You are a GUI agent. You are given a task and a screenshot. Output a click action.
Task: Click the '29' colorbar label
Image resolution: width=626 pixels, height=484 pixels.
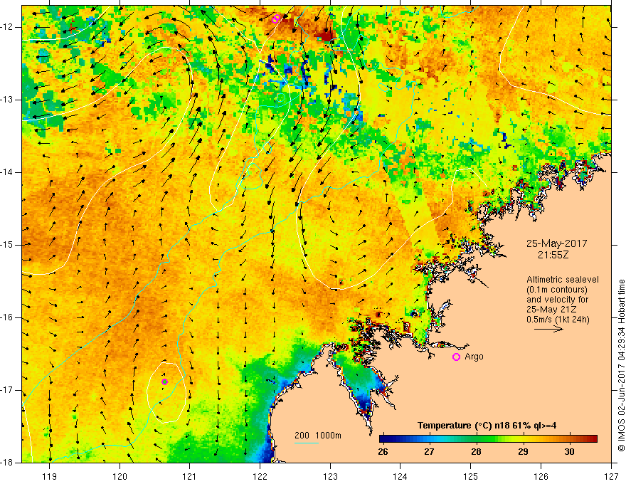coord(523,452)
